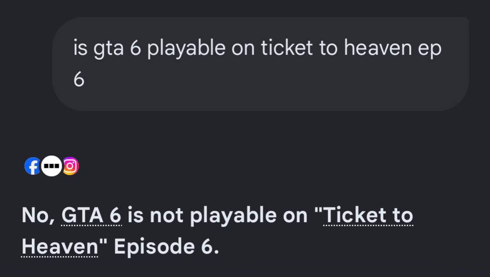Viewport: 490px width, 277px height.
Task: Click "heaven" in the user's question
Action: [x=378, y=48]
